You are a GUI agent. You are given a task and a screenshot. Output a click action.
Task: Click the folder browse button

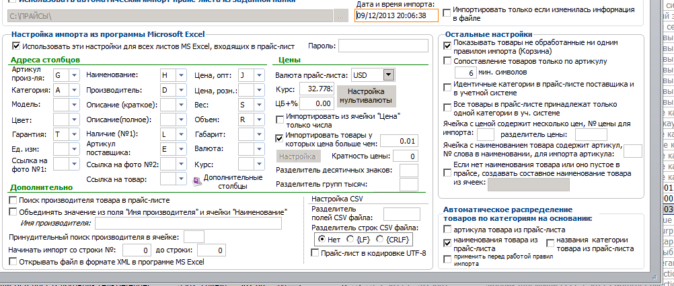[x=341, y=16]
